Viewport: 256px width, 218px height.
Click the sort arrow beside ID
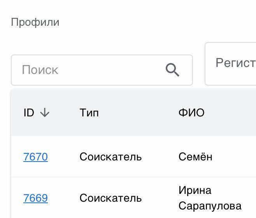pyautogui.click(x=45, y=113)
